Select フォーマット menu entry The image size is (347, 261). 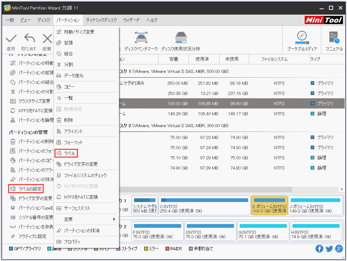pyautogui.click(x=86, y=142)
